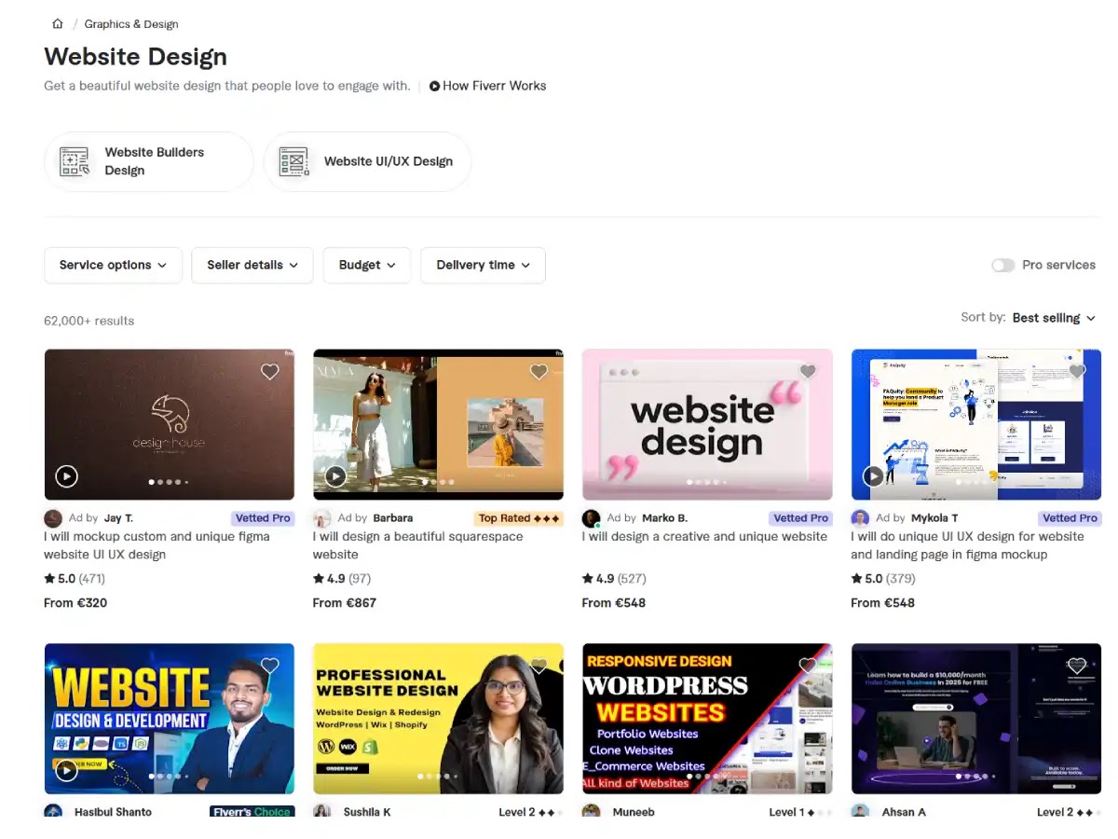1118x839 pixels.
Task: Click Barbara's seller avatar
Action: tap(322, 518)
